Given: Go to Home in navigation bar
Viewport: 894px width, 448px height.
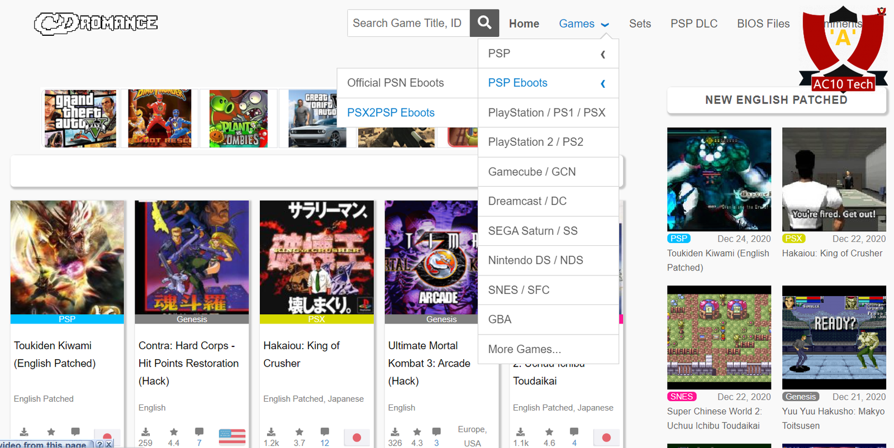Looking at the screenshot, I should click(x=524, y=23).
